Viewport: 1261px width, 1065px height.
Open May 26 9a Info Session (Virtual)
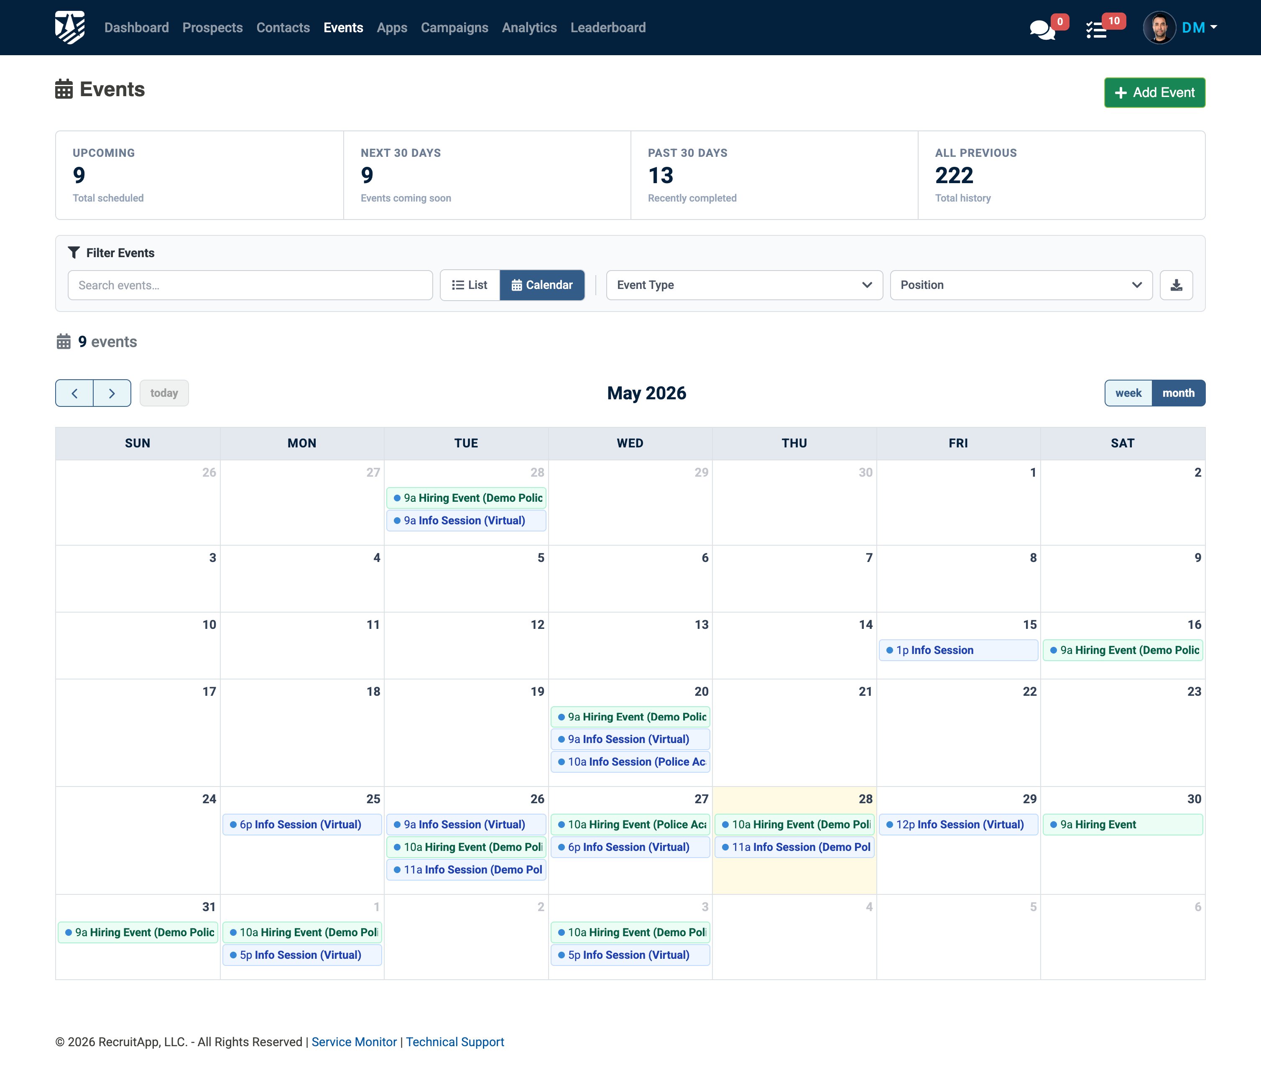coord(466,825)
